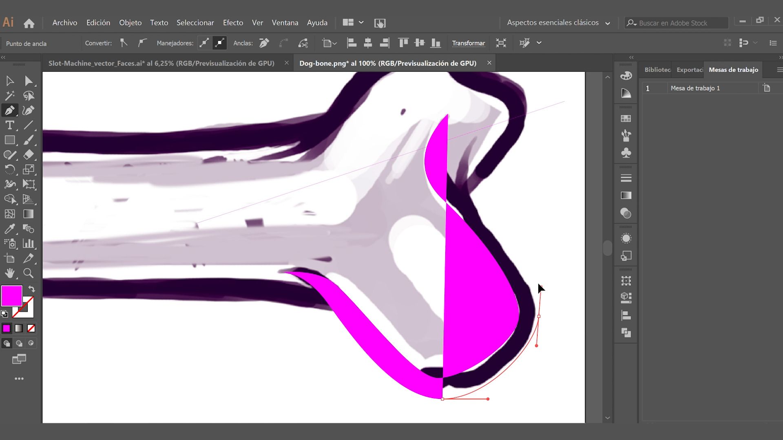Image resolution: width=783 pixels, height=440 pixels.
Task: Select the Perspective Grid tool
Action: pos(29,199)
